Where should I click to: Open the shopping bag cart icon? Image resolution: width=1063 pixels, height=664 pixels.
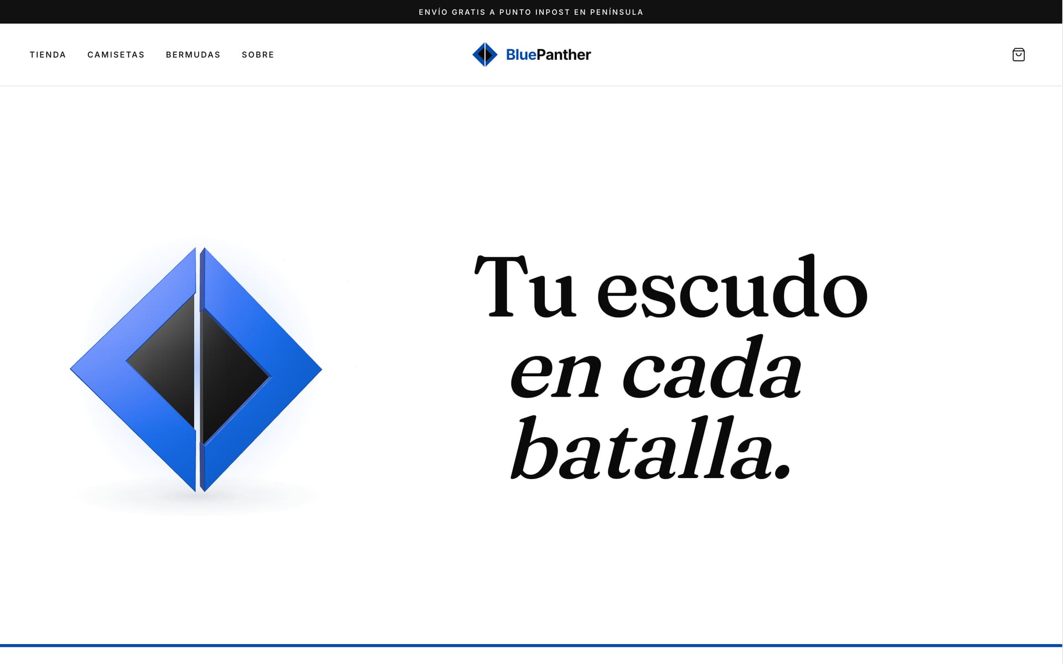[x=1018, y=54]
